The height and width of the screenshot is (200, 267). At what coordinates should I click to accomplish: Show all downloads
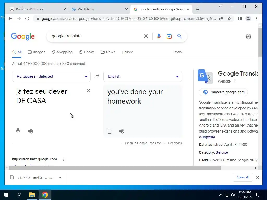click(242, 177)
